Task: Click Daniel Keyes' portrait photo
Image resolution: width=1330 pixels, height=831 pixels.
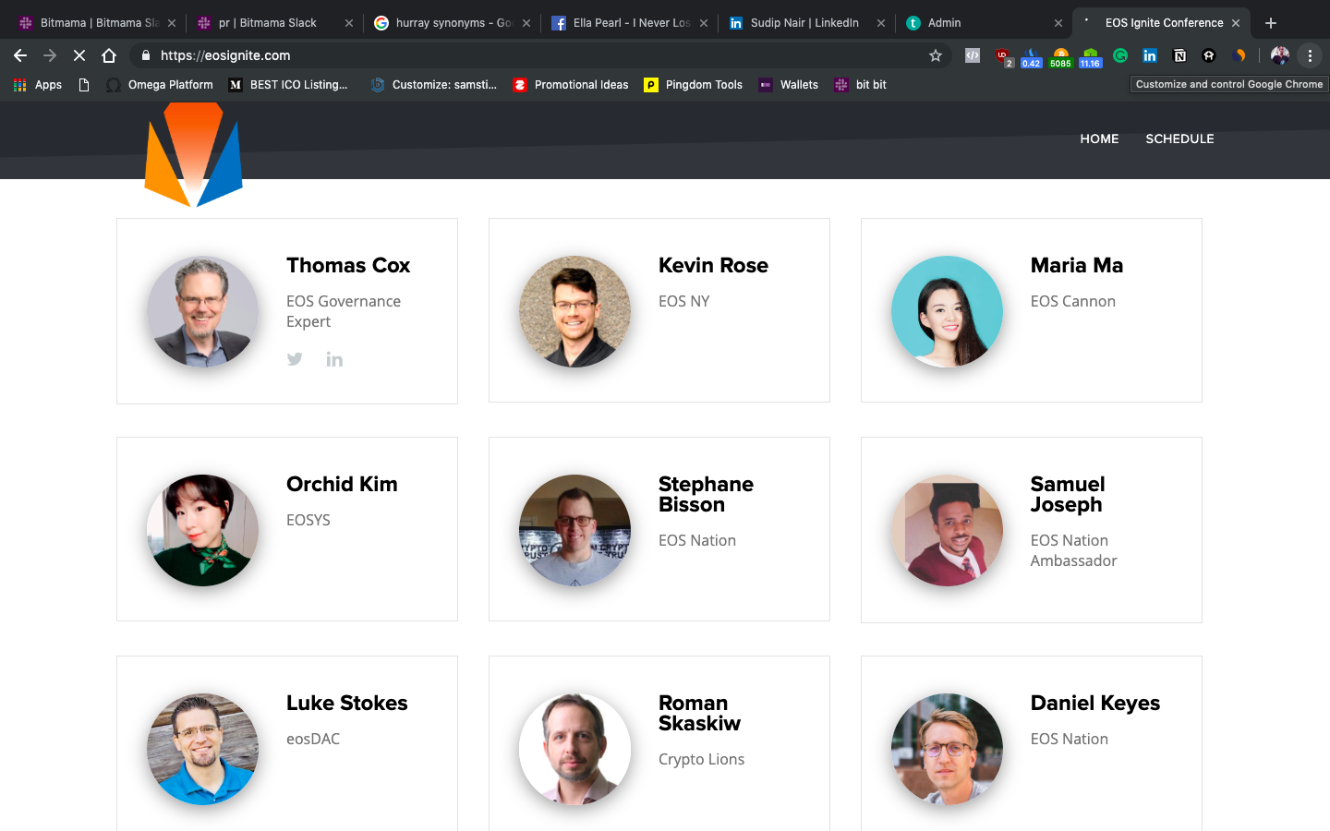Action: tap(947, 749)
